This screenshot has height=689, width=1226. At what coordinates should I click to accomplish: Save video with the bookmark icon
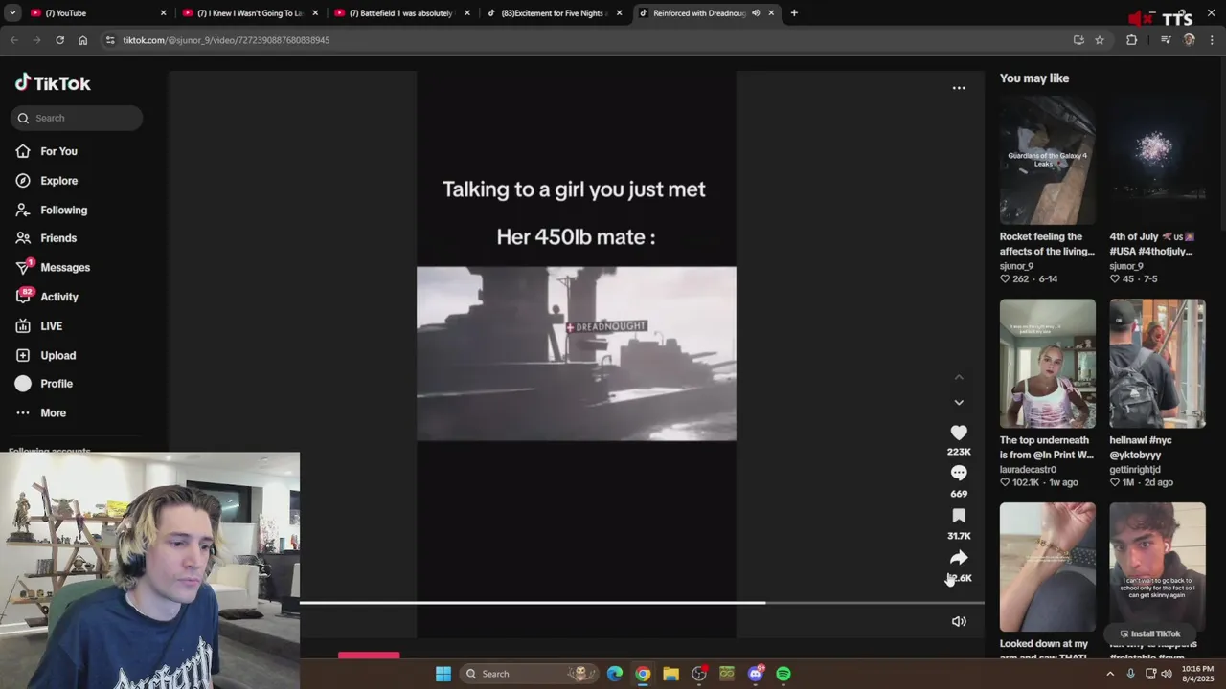[959, 516]
